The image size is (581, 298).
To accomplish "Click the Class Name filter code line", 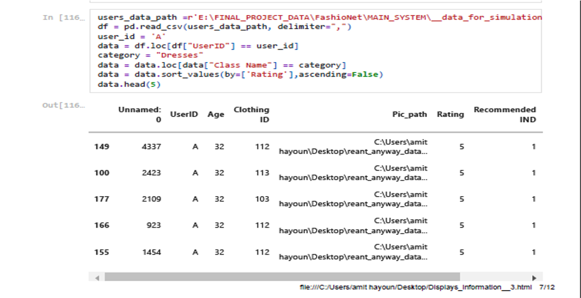I will click(222, 65).
